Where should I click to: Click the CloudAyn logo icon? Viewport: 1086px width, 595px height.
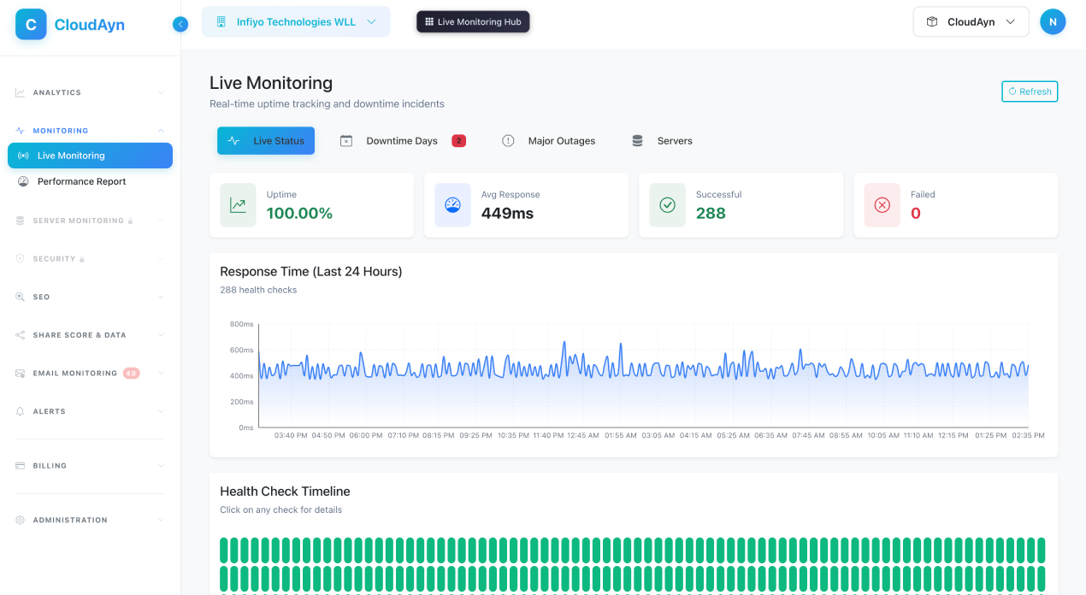pyautogui.click(x=31, y=25)
